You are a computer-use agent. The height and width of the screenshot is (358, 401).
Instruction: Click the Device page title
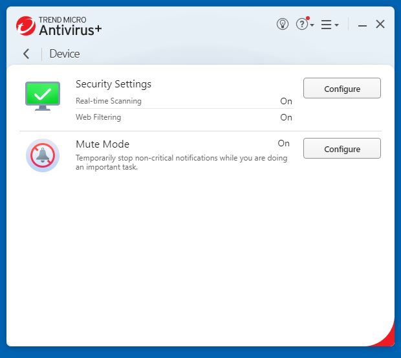[x=65, y=54]
